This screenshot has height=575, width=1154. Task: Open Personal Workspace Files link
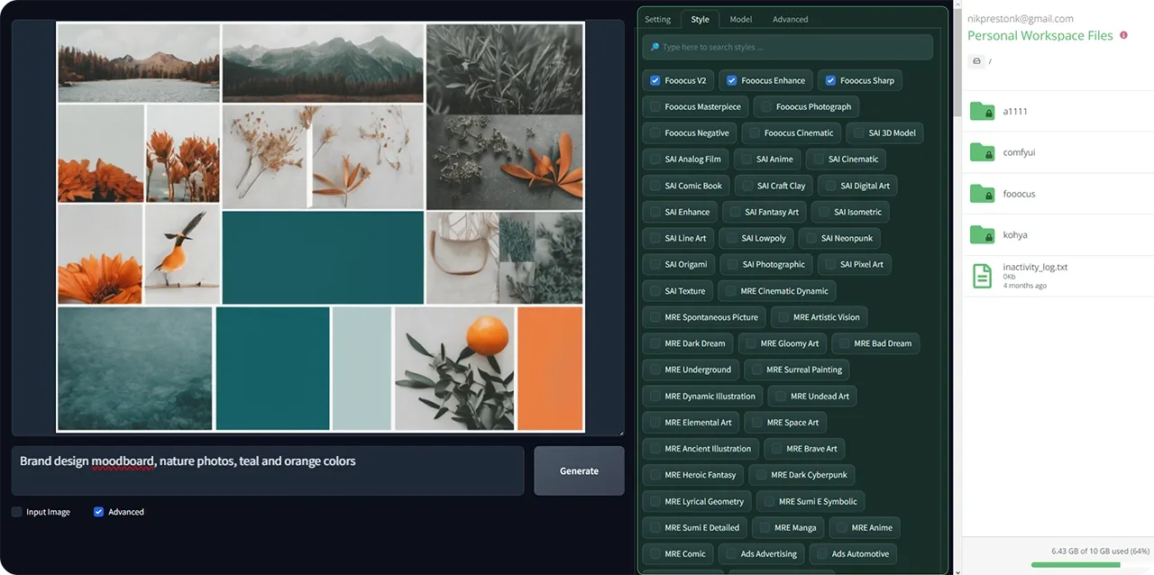click(x=1040, y=33)
